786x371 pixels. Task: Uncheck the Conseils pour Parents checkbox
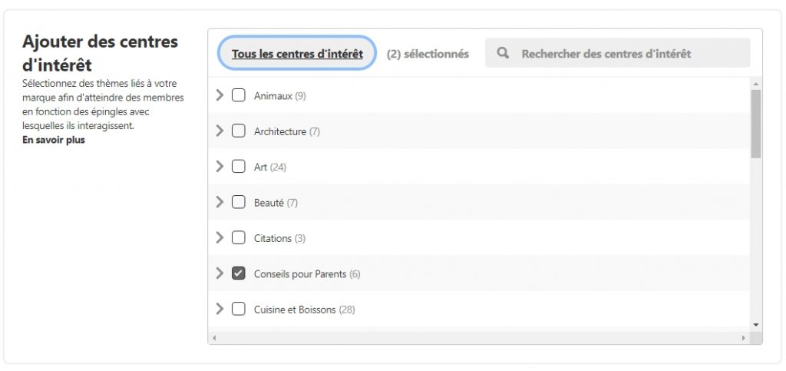[239, 273]
